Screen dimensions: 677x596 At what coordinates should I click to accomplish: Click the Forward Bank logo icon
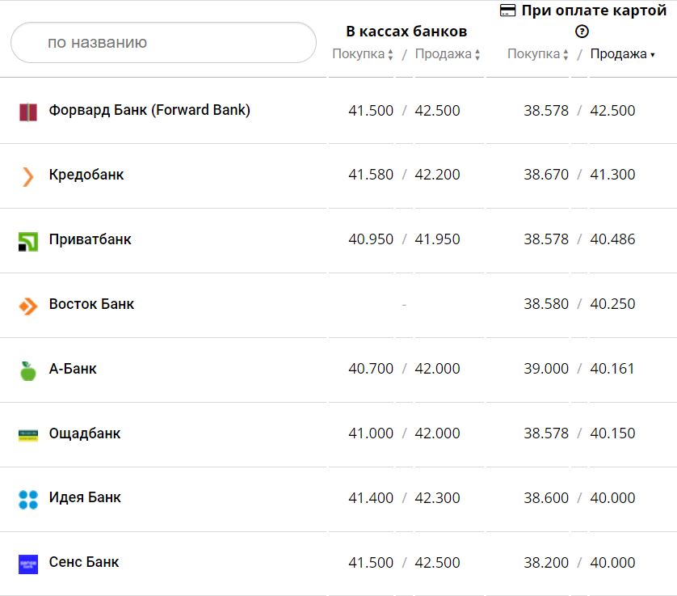[28, 112]
